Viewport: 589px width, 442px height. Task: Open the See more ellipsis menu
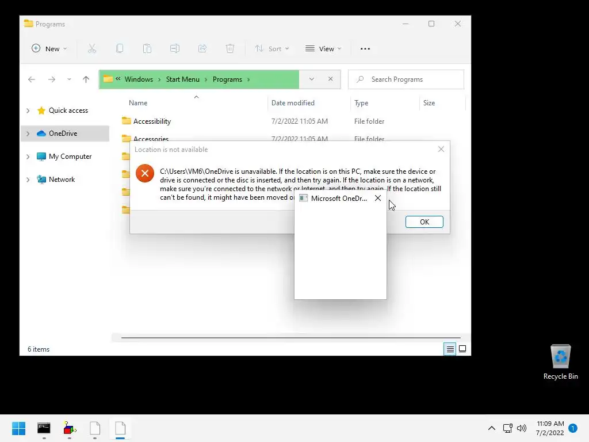click(x=365, y=49)
